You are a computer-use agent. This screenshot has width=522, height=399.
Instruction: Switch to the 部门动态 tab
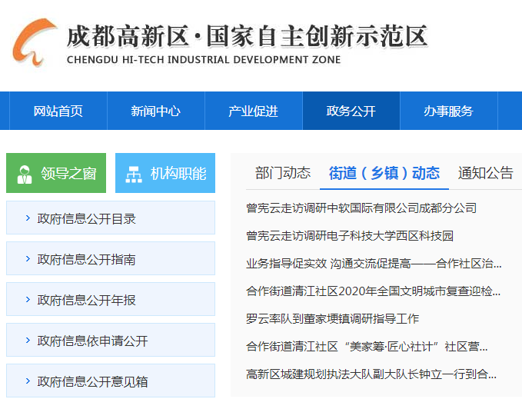tap(282, 173)
